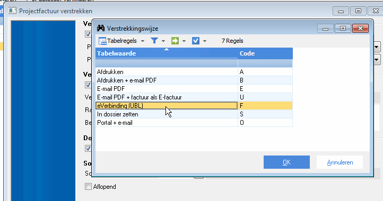Image resolution: width=383 pixels, height=201 pixels.
Task: Click the binoculars icon in Verstrekkingswijze title
Action: (101, 28)
